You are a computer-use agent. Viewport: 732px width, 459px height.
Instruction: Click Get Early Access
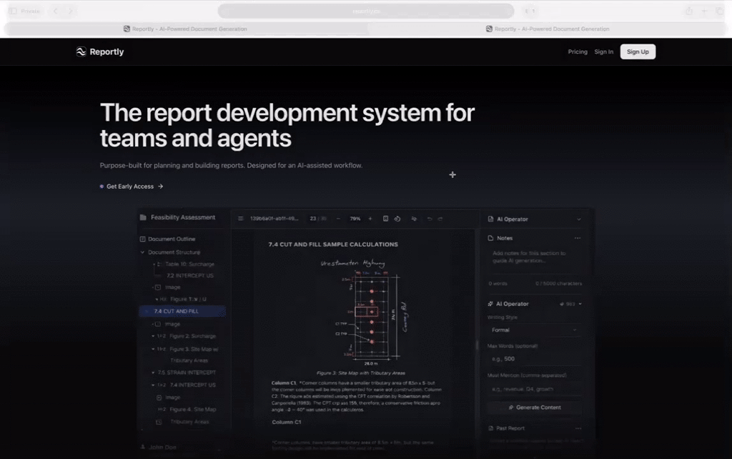coord(132,187)
